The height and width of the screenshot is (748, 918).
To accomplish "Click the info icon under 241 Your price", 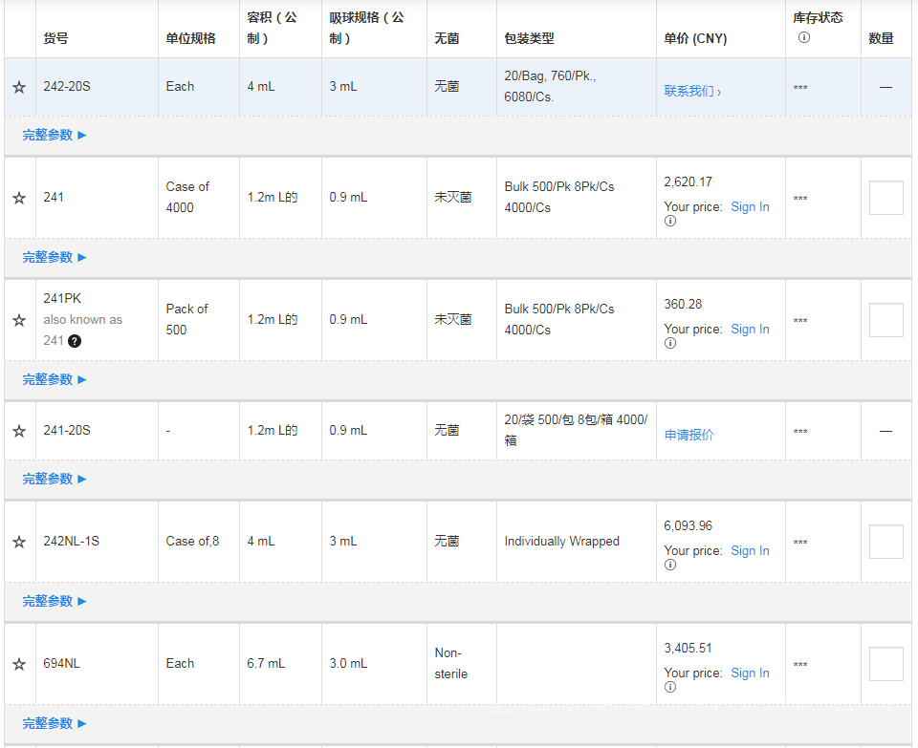I will 670,222.
